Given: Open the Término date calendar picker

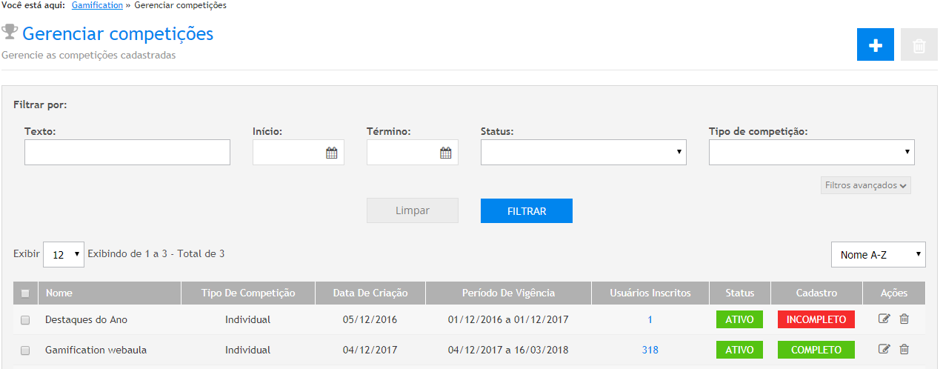Looking at the screenshot, I should (x=445, y=153).
